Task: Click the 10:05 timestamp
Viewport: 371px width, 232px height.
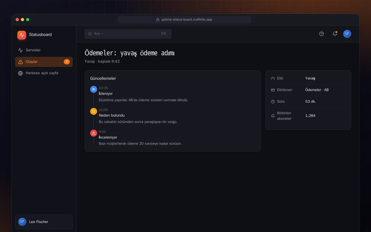Action: 103,110
